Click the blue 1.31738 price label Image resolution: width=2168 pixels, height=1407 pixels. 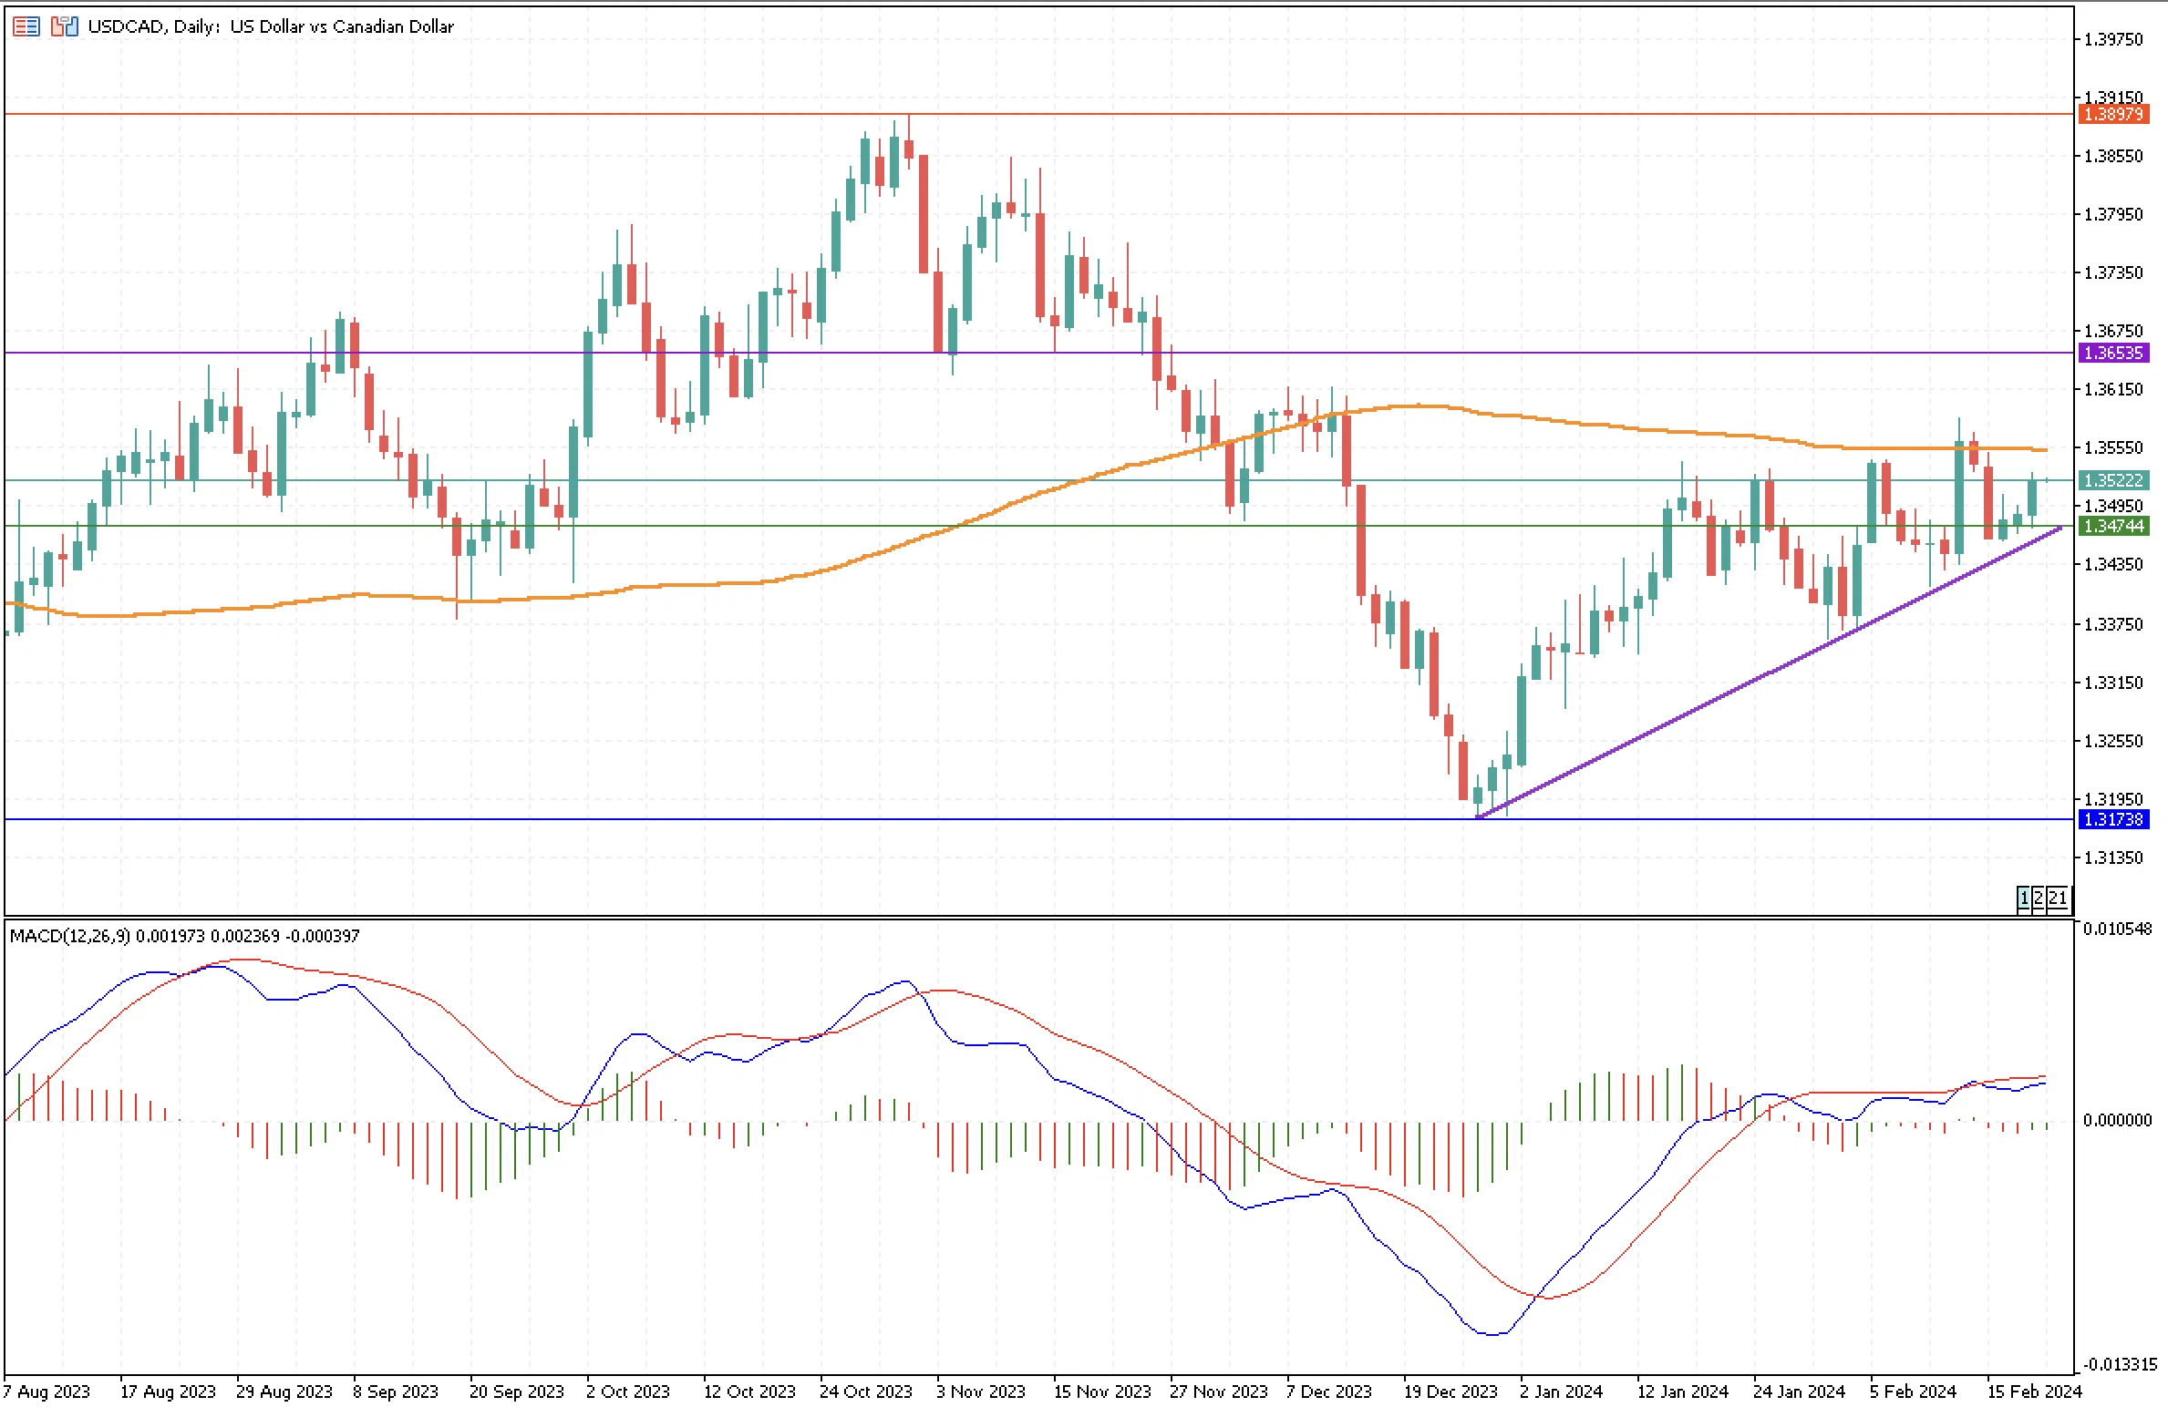[2113, 819]
